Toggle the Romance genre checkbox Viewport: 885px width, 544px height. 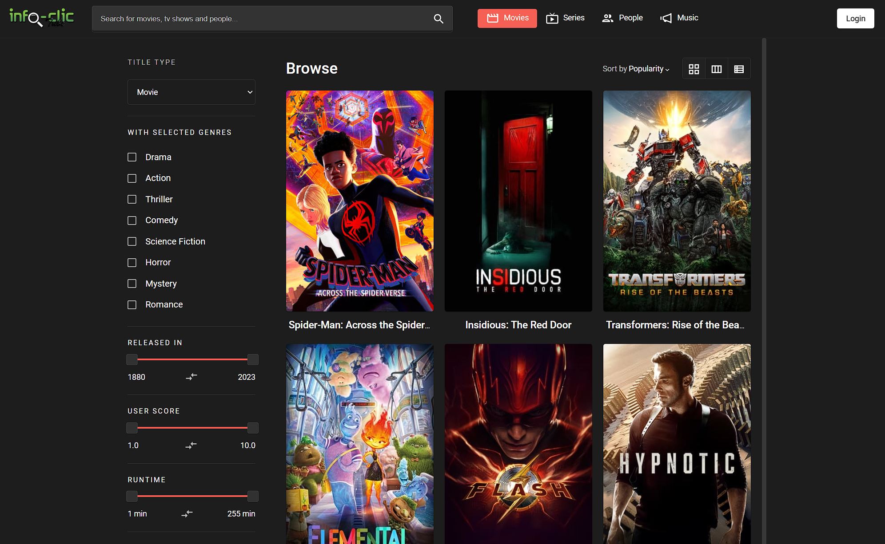tap(132, 304)
